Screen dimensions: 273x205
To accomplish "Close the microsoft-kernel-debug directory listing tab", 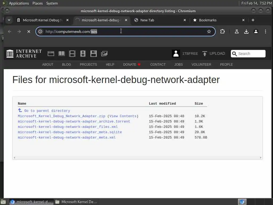I will coord(126,20).
